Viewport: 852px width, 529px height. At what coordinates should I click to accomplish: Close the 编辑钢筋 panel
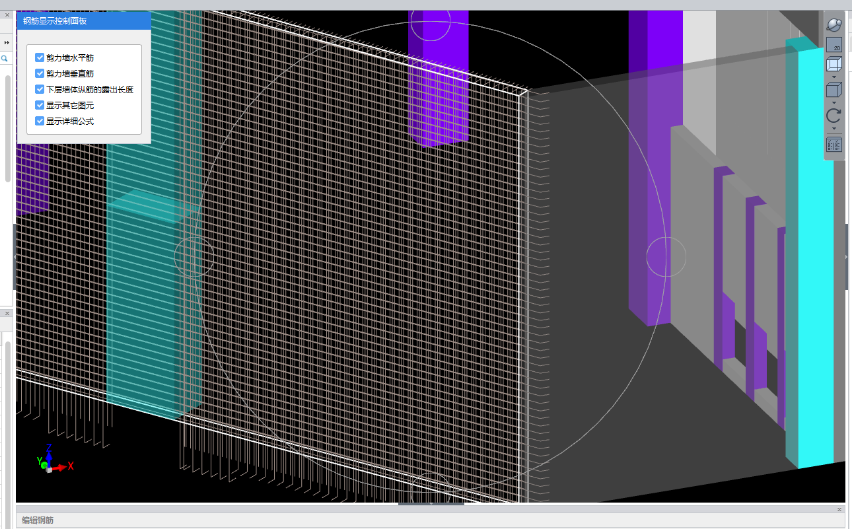click(839, 509)
